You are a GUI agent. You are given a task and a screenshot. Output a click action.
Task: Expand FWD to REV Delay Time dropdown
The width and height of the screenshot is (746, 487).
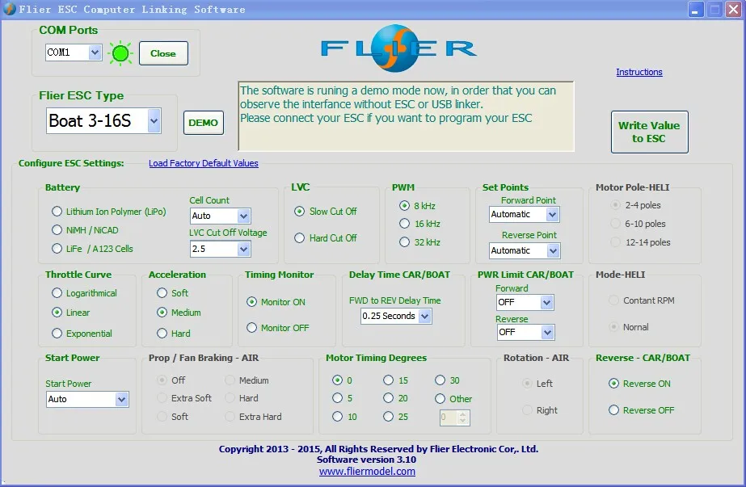[424, 316]
